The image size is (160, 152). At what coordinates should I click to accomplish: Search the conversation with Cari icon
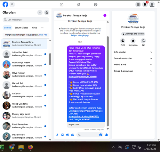[x=143, y=41]
